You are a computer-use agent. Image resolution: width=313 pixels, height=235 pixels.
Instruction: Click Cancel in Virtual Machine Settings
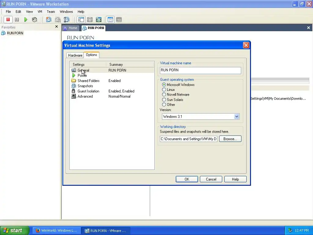pyautogui.click(x=211, y=179)
